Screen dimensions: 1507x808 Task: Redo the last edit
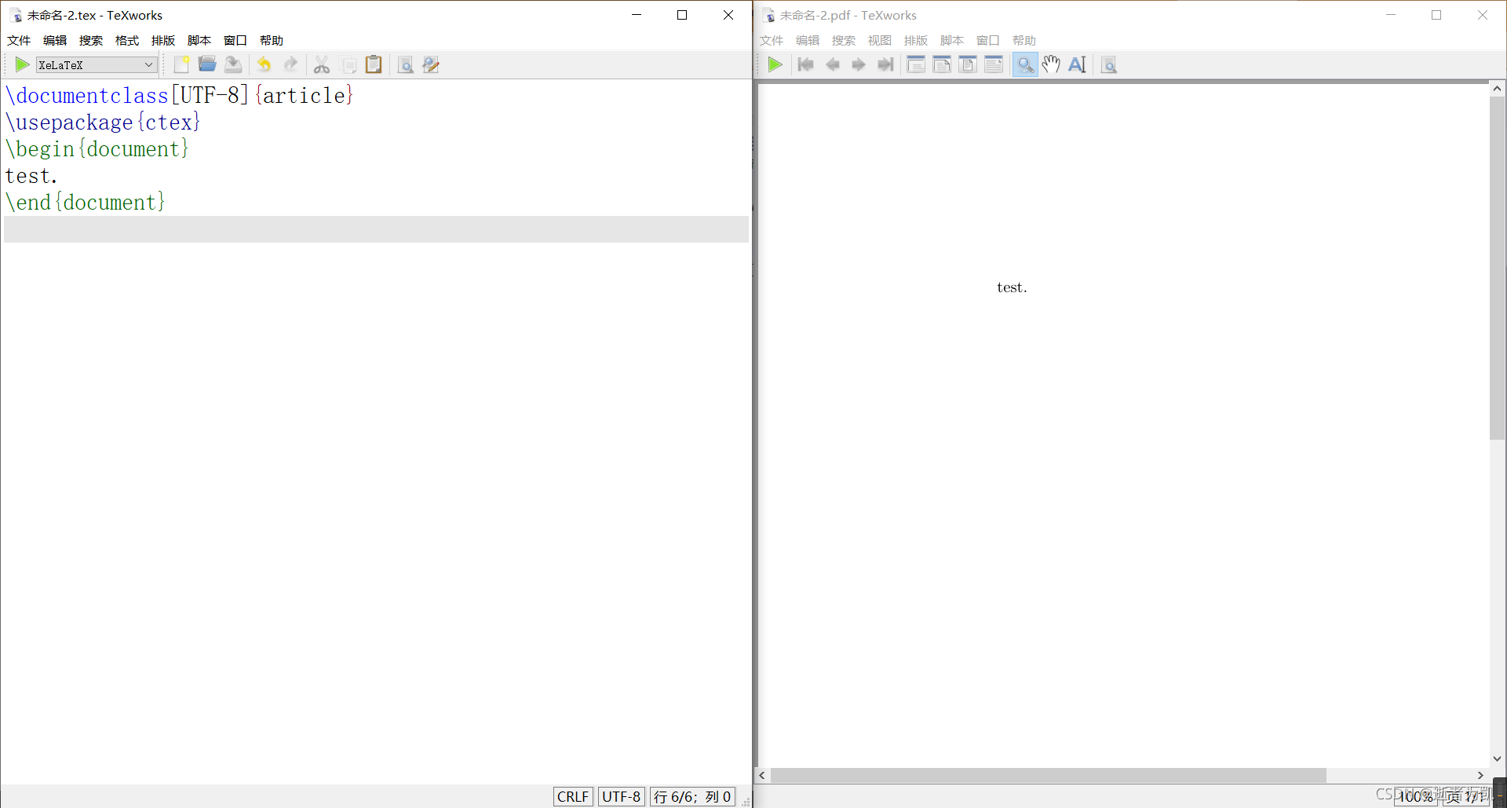pyautogui.click(x=290, y=64)
